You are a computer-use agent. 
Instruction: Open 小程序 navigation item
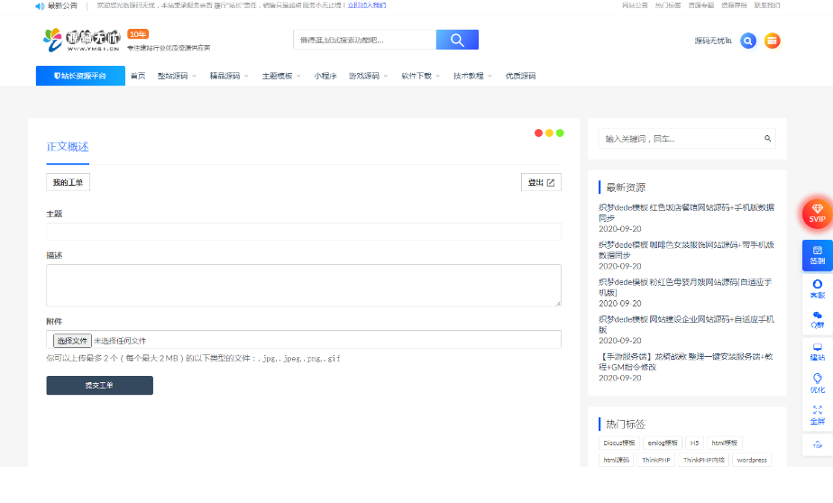[x=325, y=76]
